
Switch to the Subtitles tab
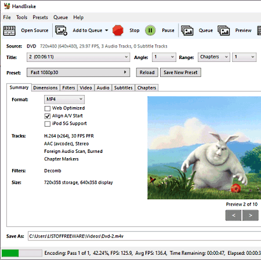click(x=124, y=88)
